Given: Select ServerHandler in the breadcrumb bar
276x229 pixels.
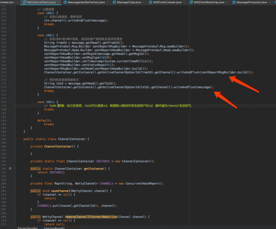Looking at the screenshot, I should 27,228.
